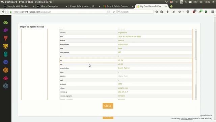Open the blue clock sidebar icon
This screenshot has width=216, height=122.
point(6,62)
